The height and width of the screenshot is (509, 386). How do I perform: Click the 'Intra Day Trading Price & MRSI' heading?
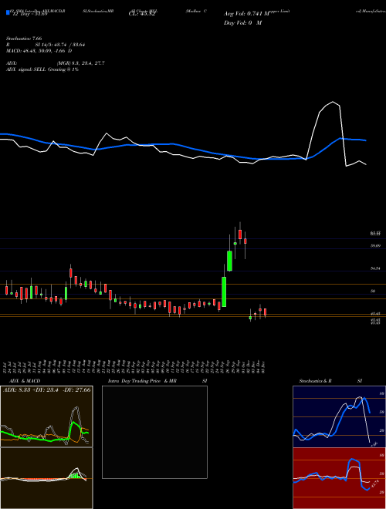[x=157, y=381]
